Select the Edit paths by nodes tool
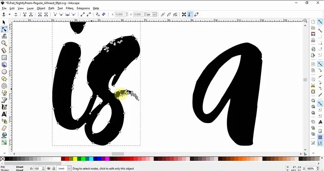The height and width of the screenshot is (171, 324). 4,29
